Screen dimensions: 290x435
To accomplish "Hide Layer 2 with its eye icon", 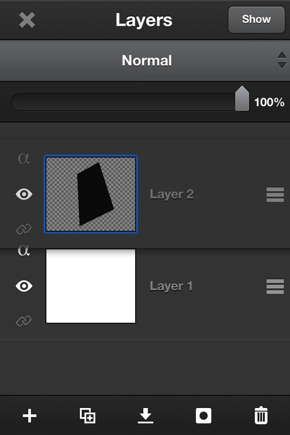I will coord(24,195).
